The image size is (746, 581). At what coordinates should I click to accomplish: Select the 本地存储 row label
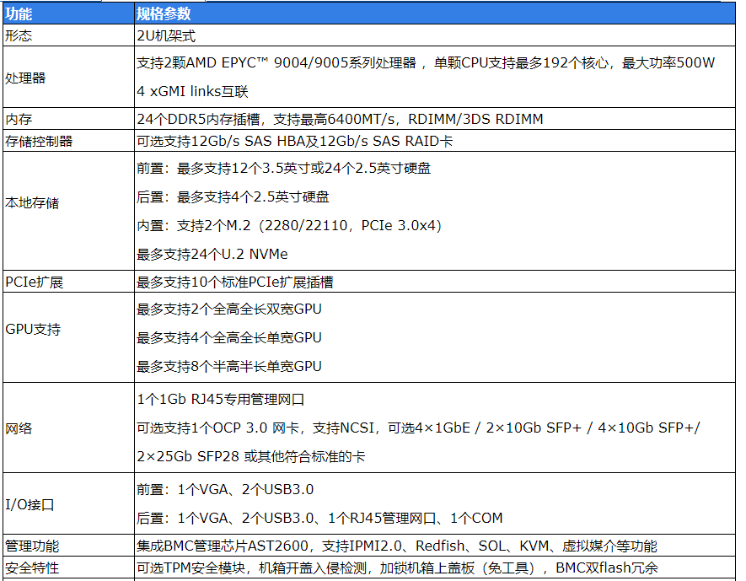32,203
